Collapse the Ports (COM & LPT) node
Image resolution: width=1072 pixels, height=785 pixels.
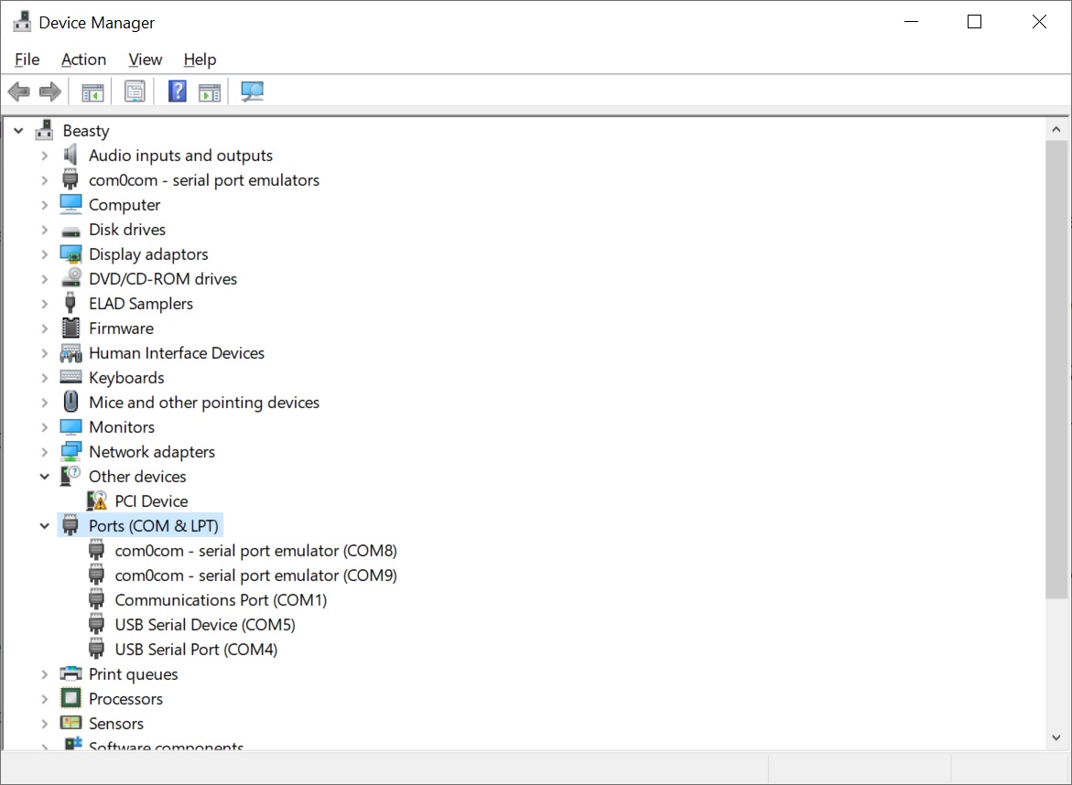coord(44,526)
